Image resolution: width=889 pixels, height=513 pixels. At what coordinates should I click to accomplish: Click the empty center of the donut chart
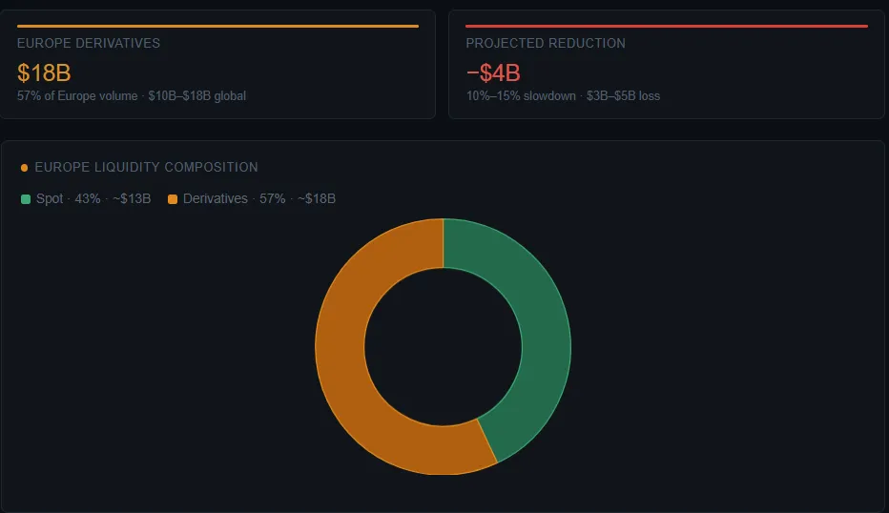[x=443, y=346]
